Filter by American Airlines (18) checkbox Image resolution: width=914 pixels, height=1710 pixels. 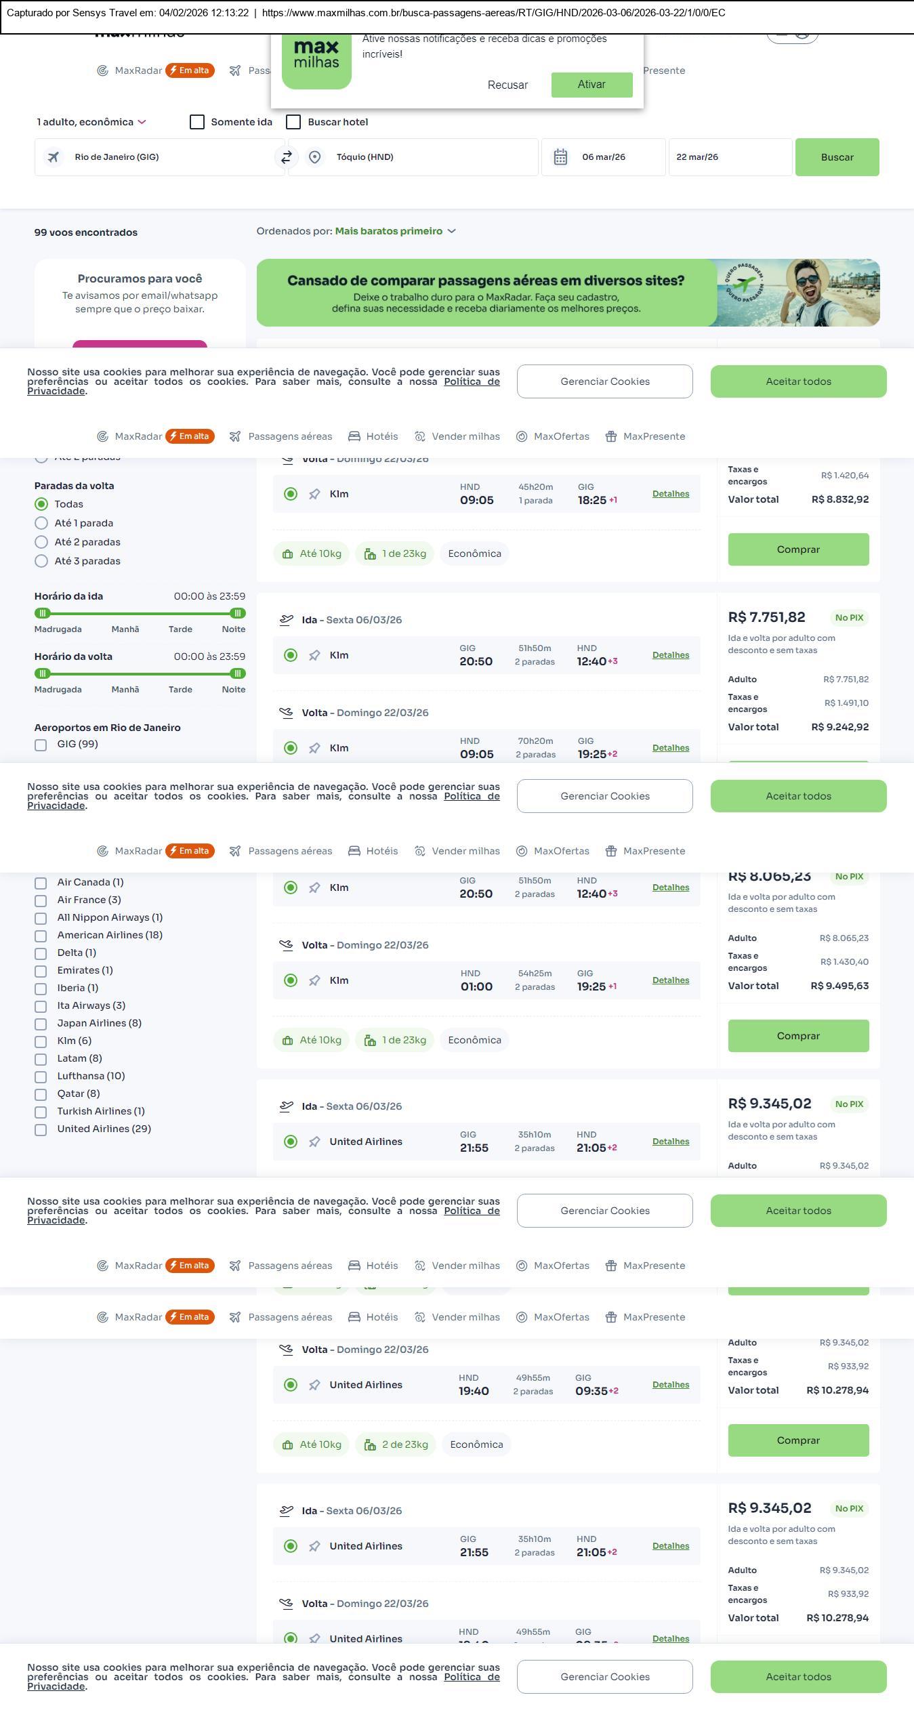41,936
